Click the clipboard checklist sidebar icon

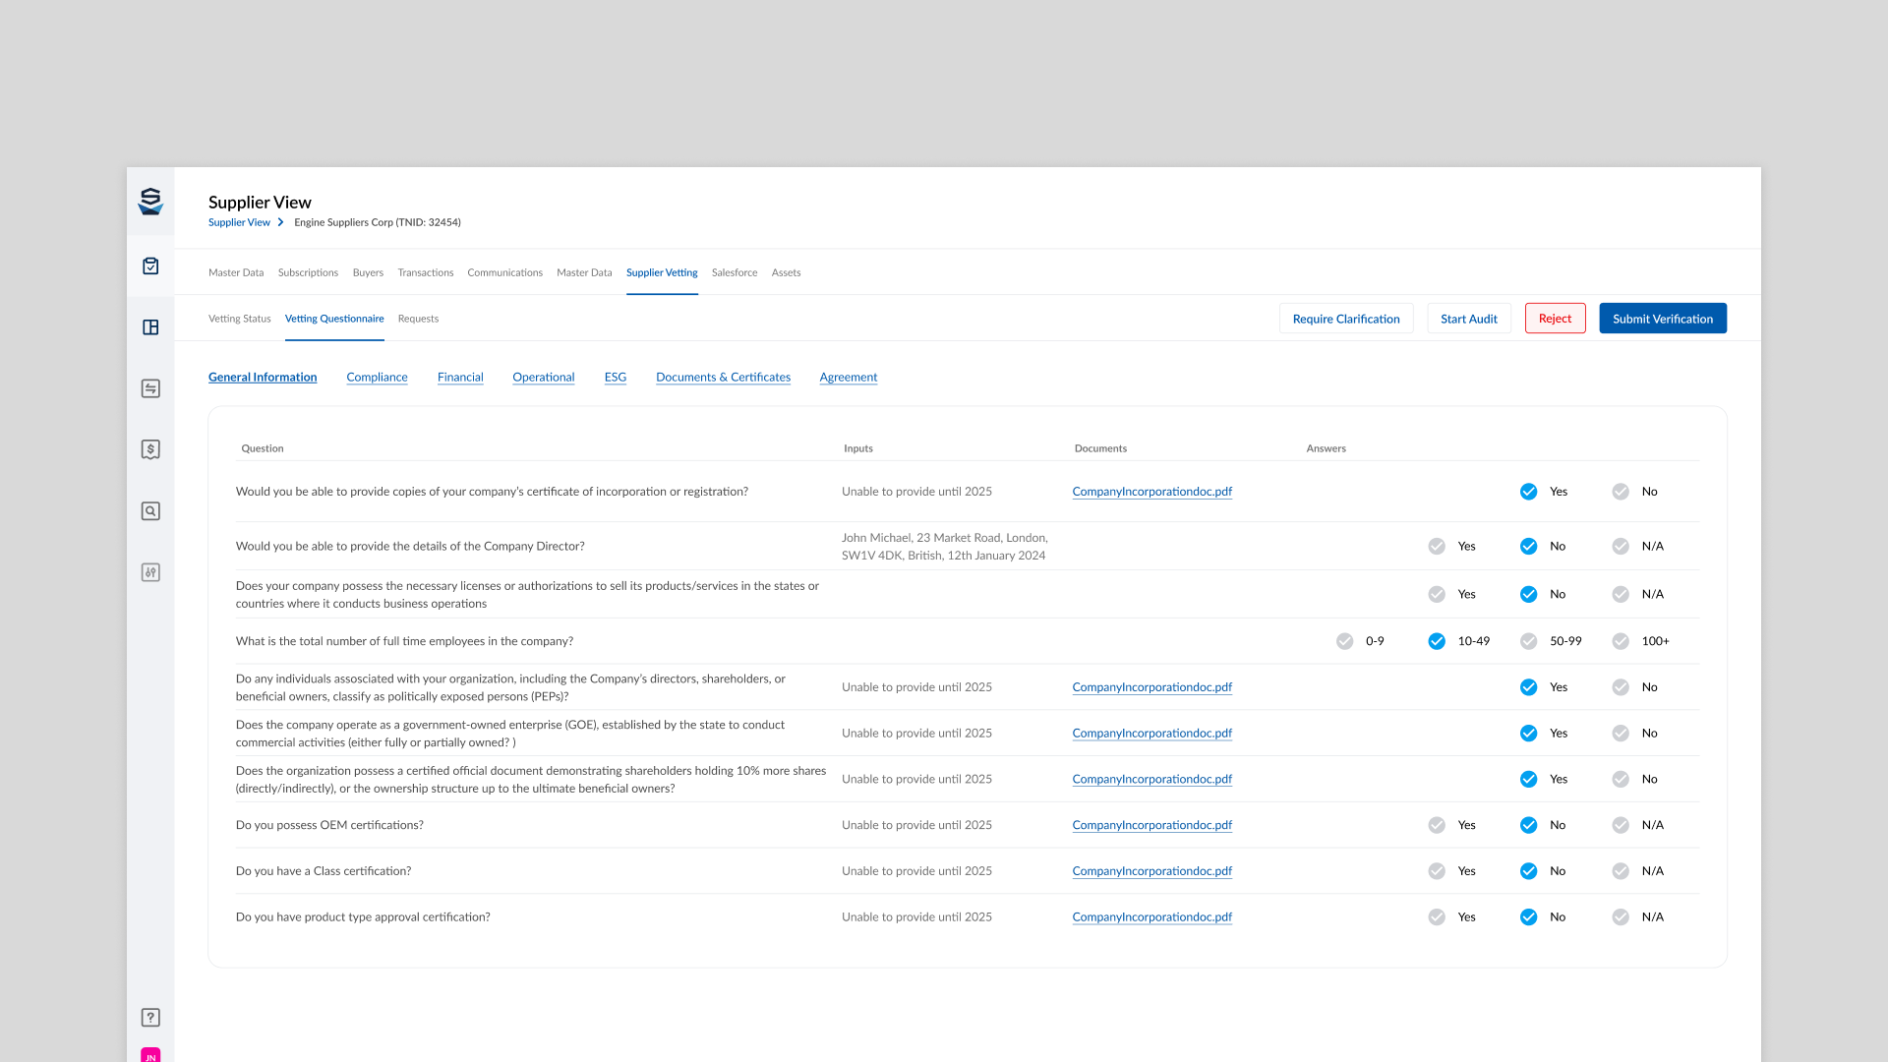[150, 265]
